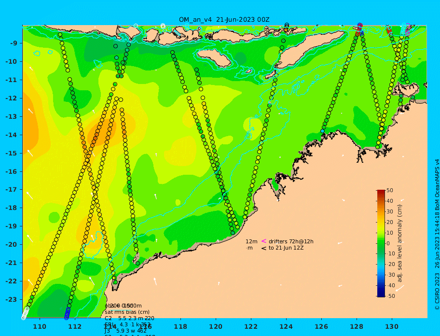Click the '-17' latitude axis label
Image resolution: width=440 pixels, height=336 pixels.
point(11,190)
